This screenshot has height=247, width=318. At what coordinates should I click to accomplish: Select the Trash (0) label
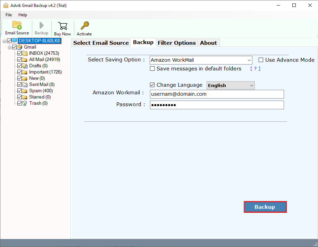coord(39,103)
